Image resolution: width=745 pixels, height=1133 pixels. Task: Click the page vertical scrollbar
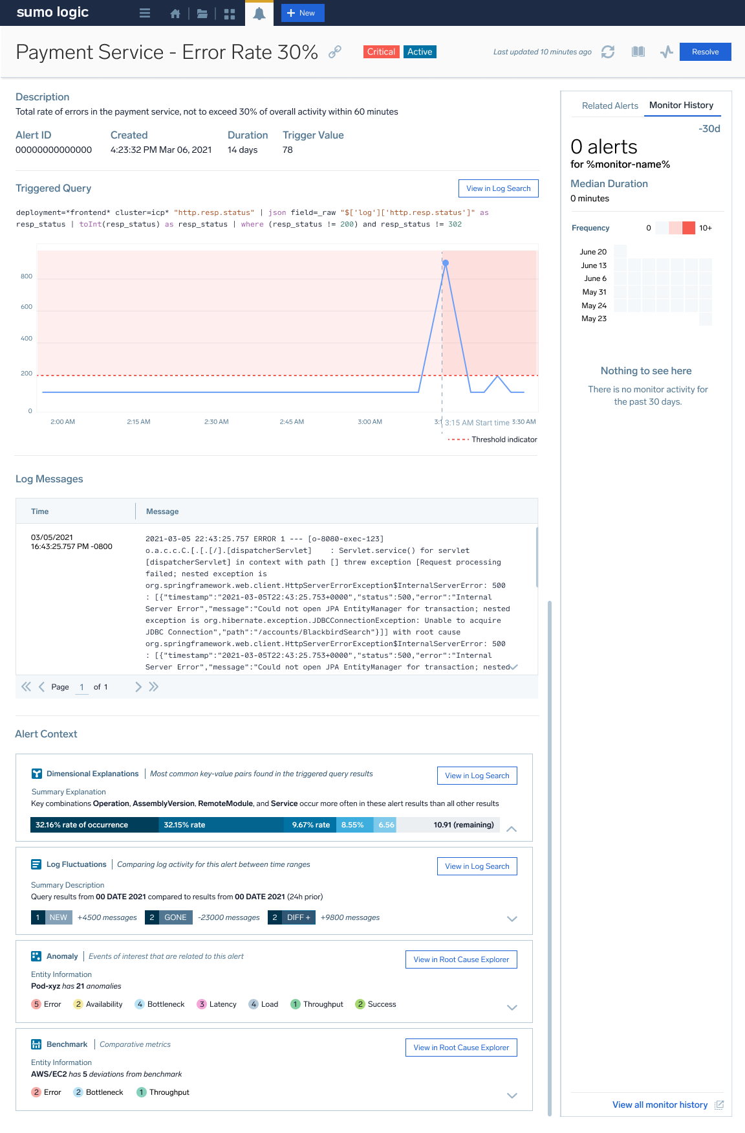(550, 858)
